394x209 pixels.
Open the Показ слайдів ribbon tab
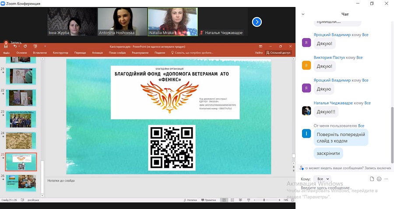point(117,53)
